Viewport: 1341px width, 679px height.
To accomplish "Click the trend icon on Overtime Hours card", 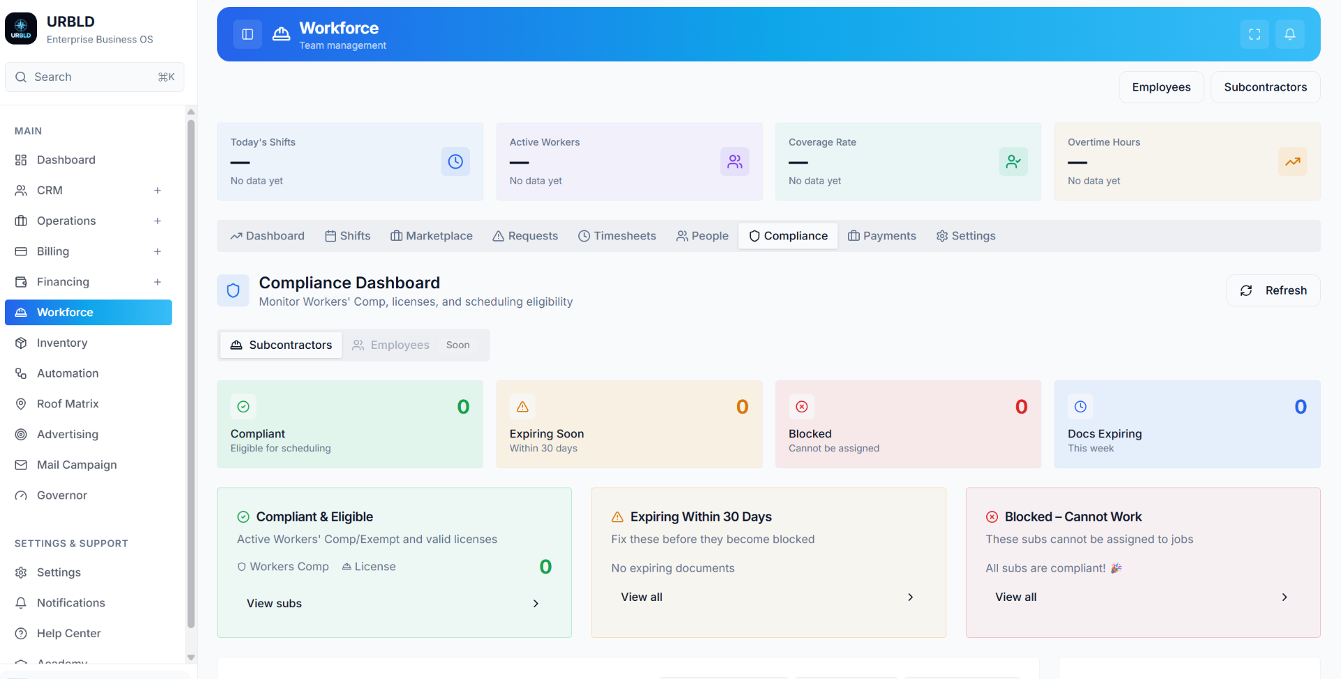I will [1293, 161].
